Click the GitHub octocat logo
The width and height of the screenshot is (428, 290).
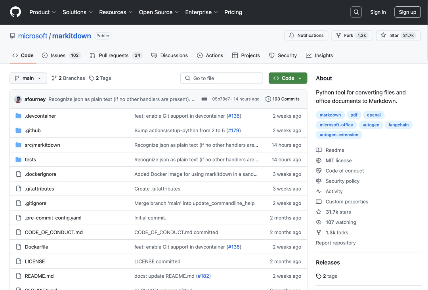(x=15, y=12)
